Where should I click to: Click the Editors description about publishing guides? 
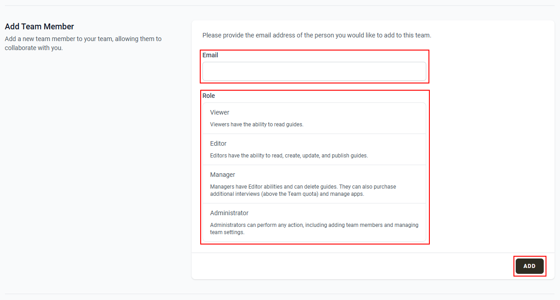coord(289,156)
